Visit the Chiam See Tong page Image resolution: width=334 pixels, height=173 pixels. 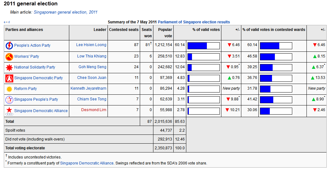pos(92,99)
